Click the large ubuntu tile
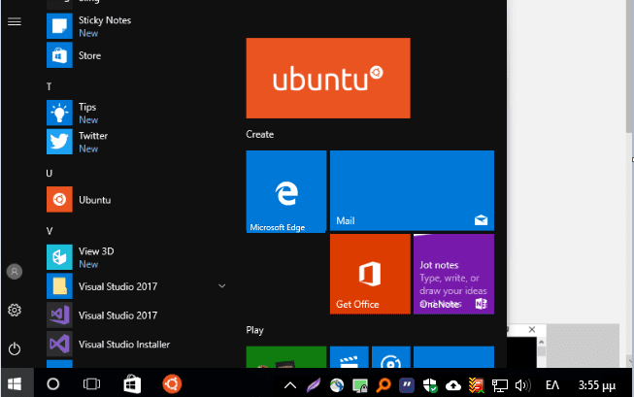Image resolution: width=634 pixels, height=397 pixels. coord(328,78)
